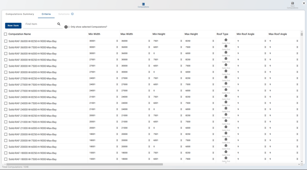Toggle Only show selected Computations switch

coord(67,27)
